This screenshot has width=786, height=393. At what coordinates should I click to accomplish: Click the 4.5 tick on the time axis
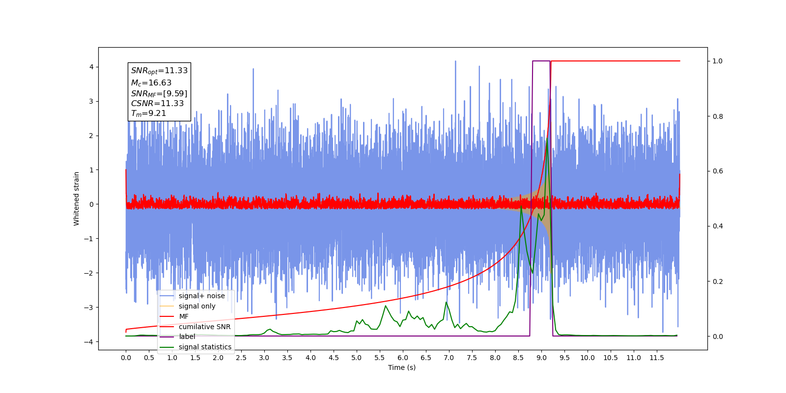(334, 358)
